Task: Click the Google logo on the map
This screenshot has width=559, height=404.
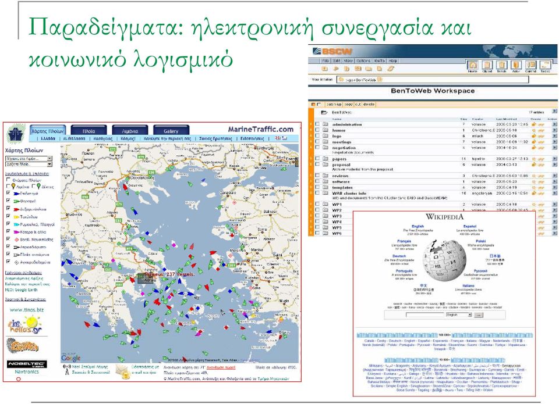Action: click(x=70, y=357)
